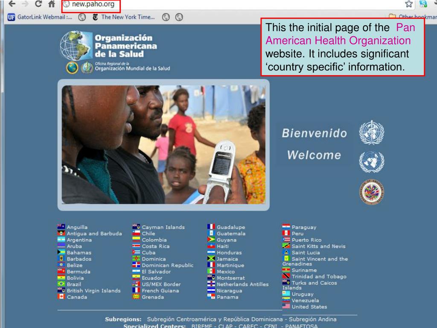Screen dimensions: 437x328
Task: Open the Subregión Andina link
Action: 312,319
